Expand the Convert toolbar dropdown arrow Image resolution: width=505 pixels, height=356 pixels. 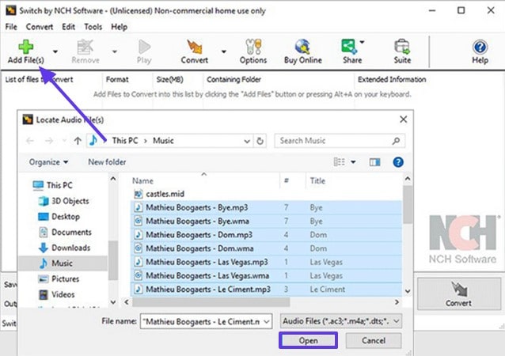coord(223,51)
